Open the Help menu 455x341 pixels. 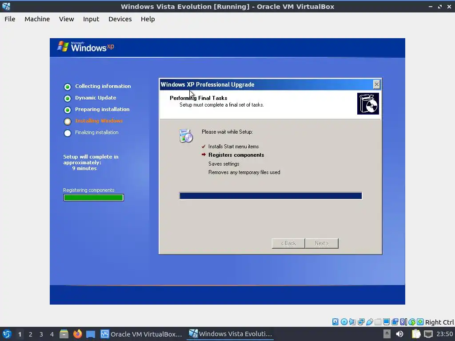point(148,19)
